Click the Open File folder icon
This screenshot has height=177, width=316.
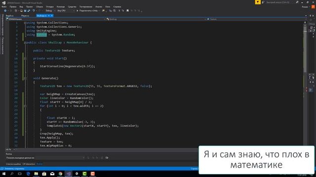tap(21, 11)
